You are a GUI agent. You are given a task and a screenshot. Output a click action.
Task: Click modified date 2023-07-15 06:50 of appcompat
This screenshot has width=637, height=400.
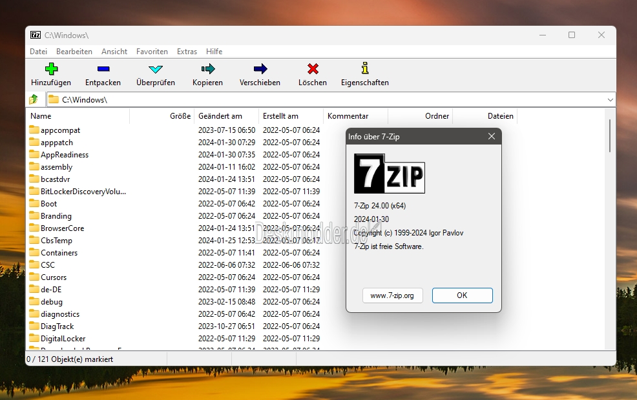click(227, 130)
